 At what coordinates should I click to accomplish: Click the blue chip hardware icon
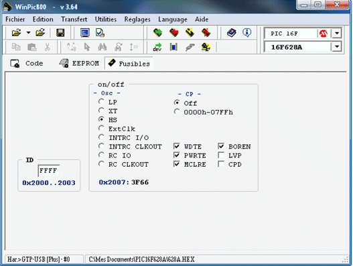[x=173, y=47]
